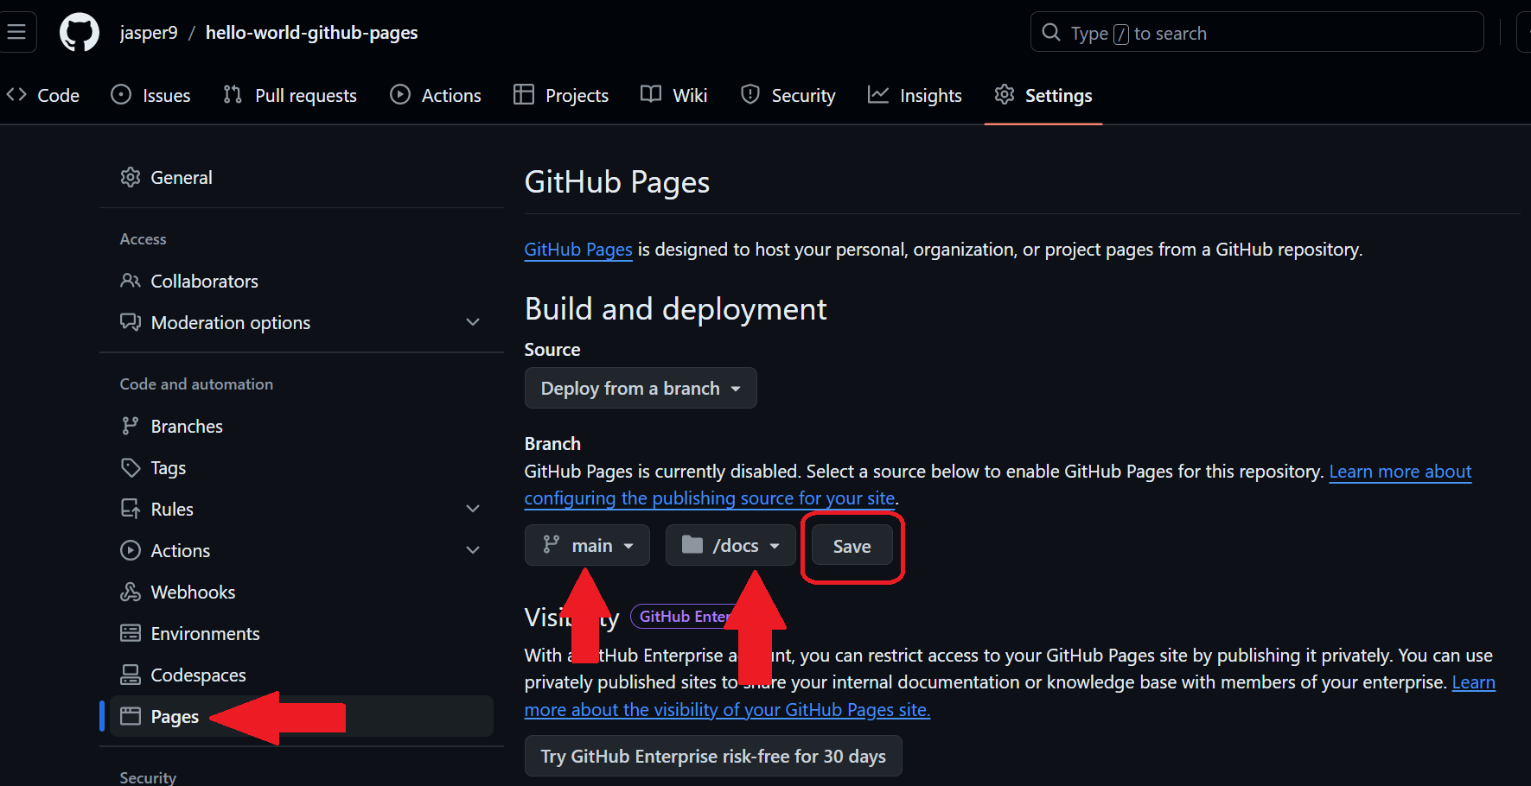Open the /docs folder dropdown
1531x786 pixels.
pyautogui.click(x=730, y=545)
